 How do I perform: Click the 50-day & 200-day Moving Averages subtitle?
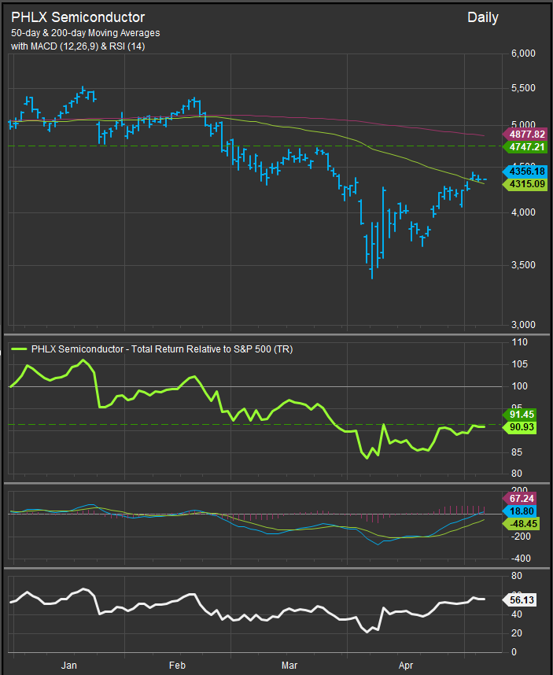click(85, 33)
